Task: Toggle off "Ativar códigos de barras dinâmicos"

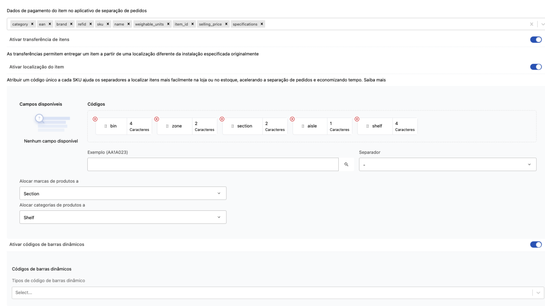Action: (536, 244)
